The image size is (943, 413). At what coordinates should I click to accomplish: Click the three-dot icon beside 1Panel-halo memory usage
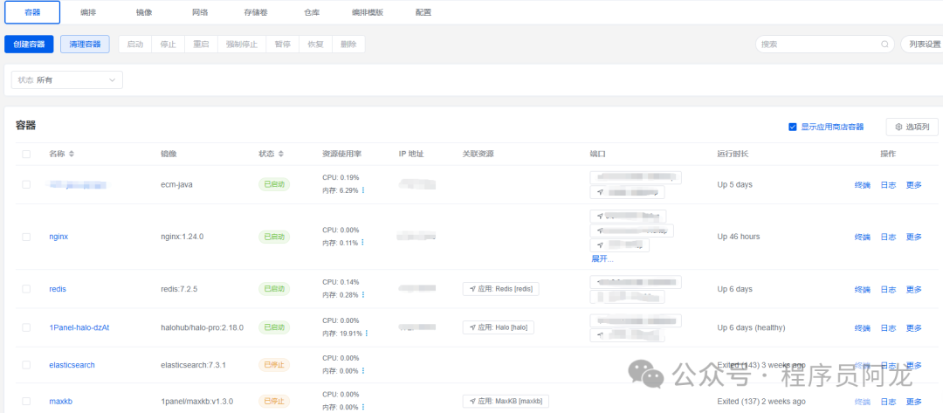click(367, 334)
